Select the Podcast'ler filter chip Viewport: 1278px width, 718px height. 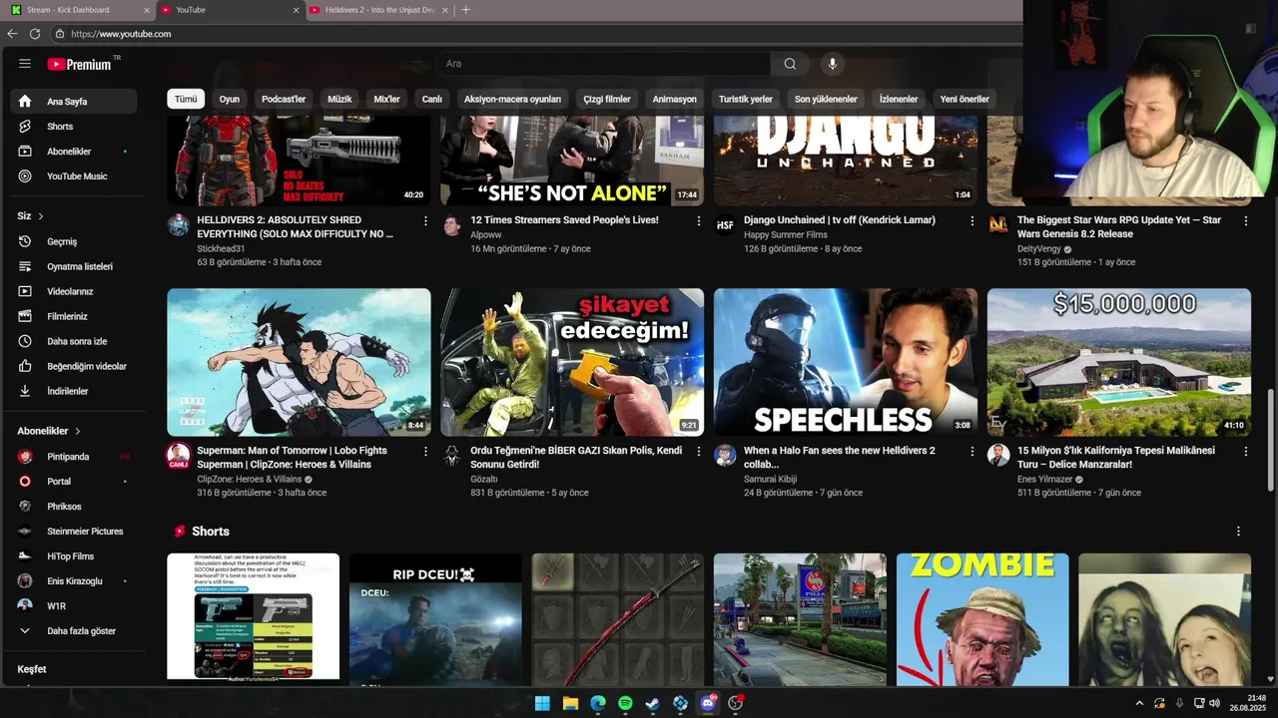[284, 99]
